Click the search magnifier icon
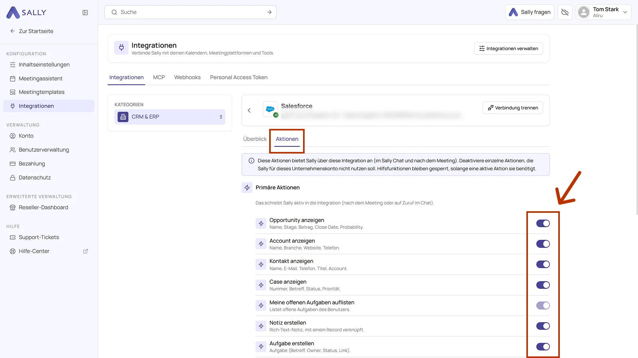Image resolution: width=638 pixels, height=358 pixels. click(x=114, y=12)
